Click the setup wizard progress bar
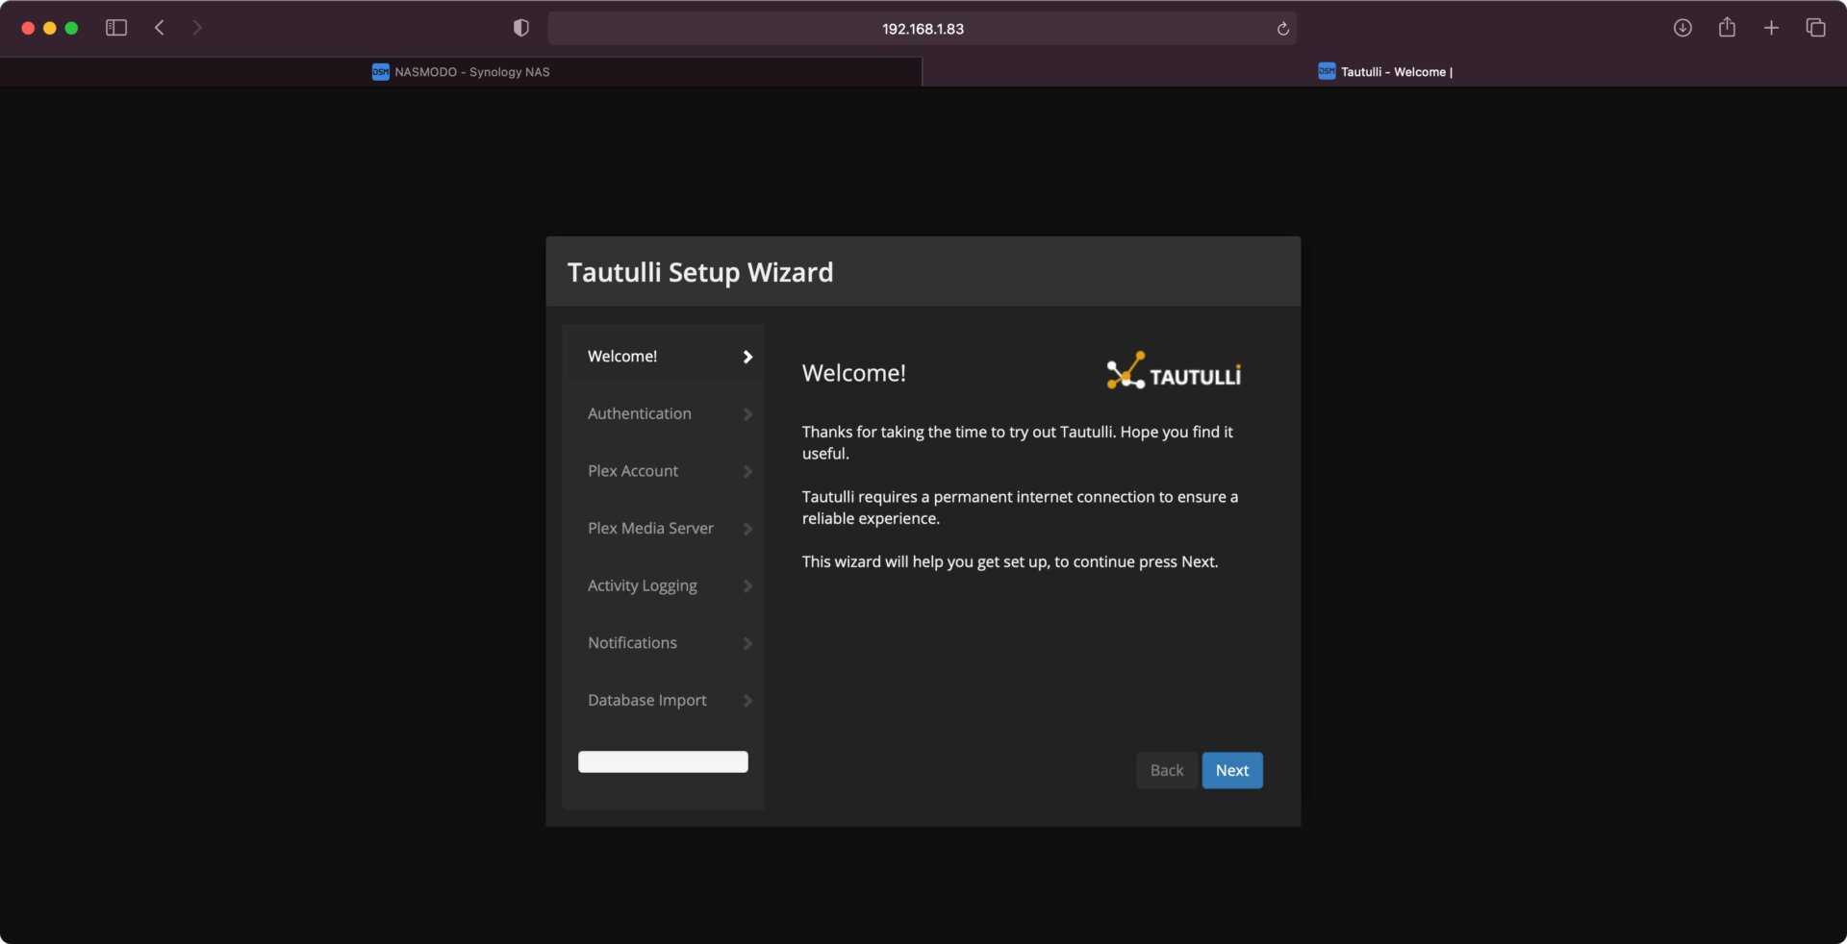Viewport: 1847px width, 944px height. pyautogui.click(x=662, y=761)
